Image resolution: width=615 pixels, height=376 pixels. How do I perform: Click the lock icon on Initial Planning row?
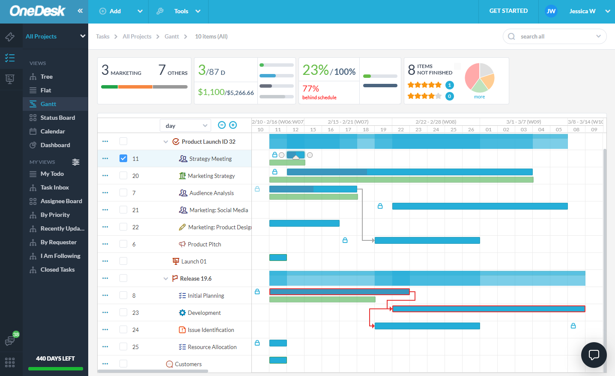[257, 291]
